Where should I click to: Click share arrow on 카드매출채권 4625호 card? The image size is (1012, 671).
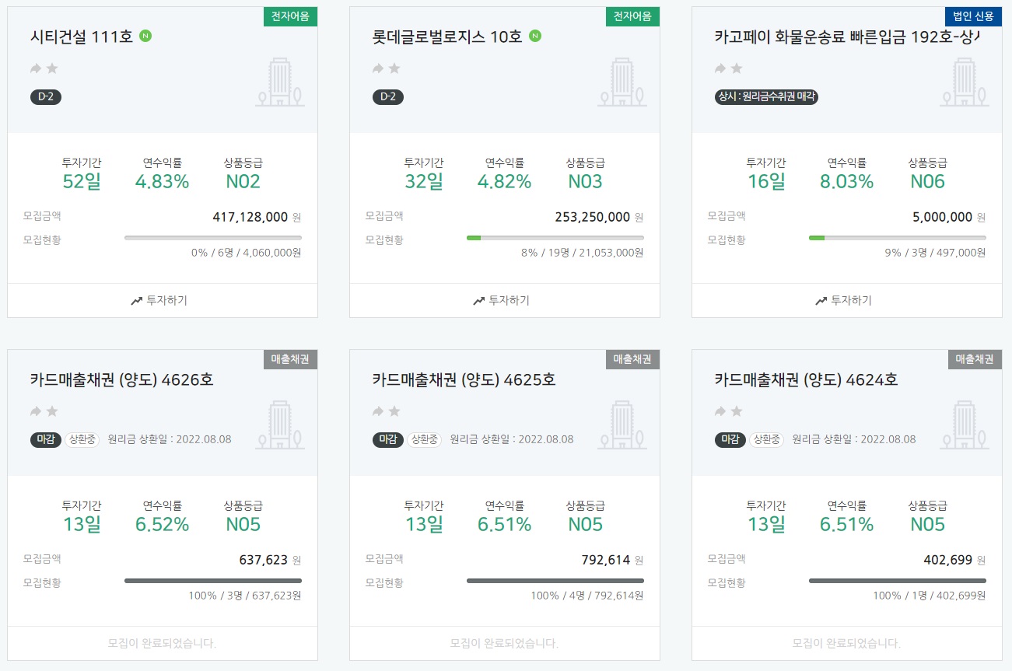click(378, 411)
